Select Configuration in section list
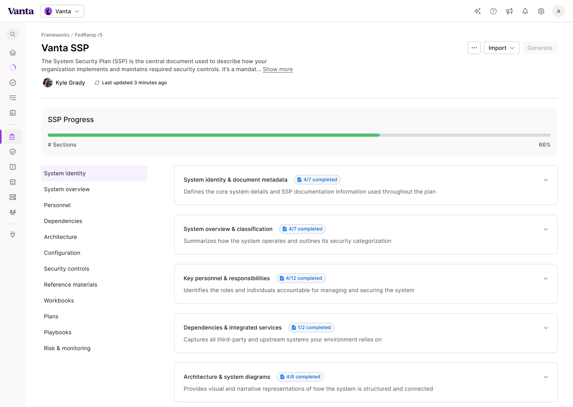Screen dimensions: 573x407 coord(94,253)
